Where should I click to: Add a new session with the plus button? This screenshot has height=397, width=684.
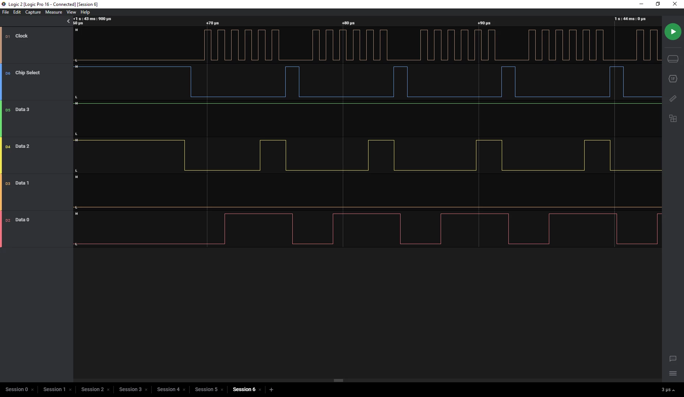click(271, 390)
